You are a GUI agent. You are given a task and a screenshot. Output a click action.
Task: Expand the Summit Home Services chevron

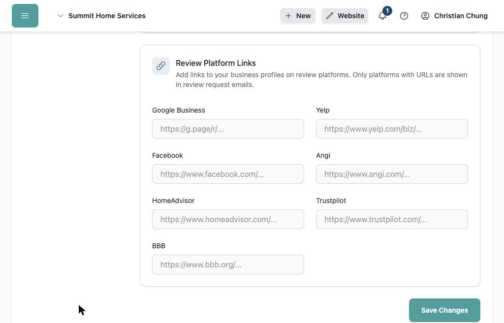(x=60, y=16)
